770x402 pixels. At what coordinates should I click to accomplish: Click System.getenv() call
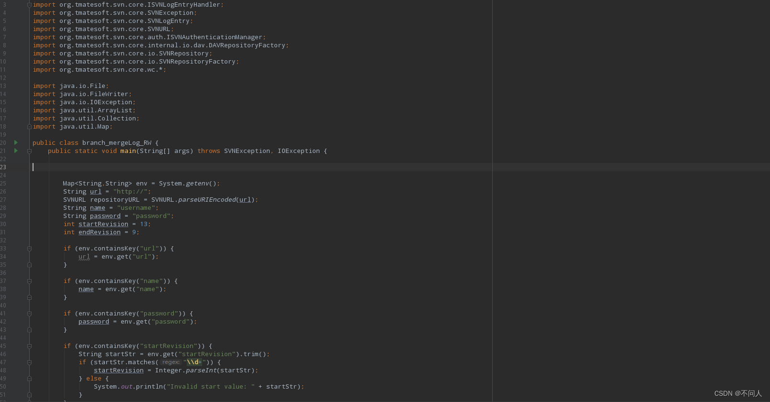[x=187, y=184]
